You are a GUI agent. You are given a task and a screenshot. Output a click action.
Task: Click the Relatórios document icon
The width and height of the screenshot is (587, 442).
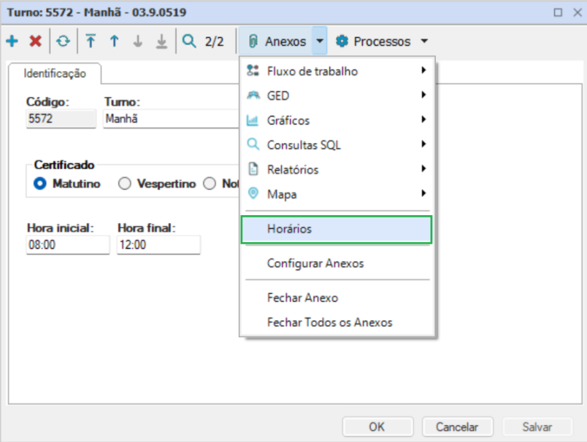(x=253, y=169)
